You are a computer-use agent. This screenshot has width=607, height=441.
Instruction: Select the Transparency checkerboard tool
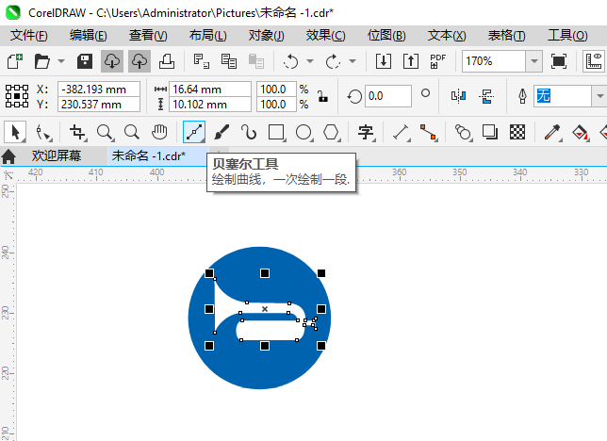coord(517,133)
